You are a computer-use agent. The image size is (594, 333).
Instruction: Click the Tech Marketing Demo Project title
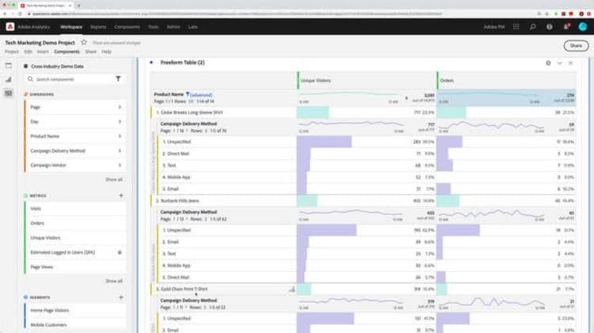[x=40, y=43]
